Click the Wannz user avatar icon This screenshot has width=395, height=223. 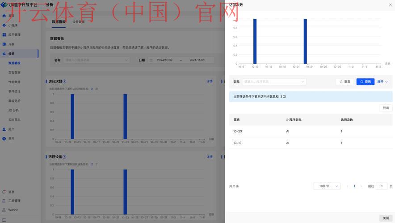pyautogui.click(x=4, y=210)
